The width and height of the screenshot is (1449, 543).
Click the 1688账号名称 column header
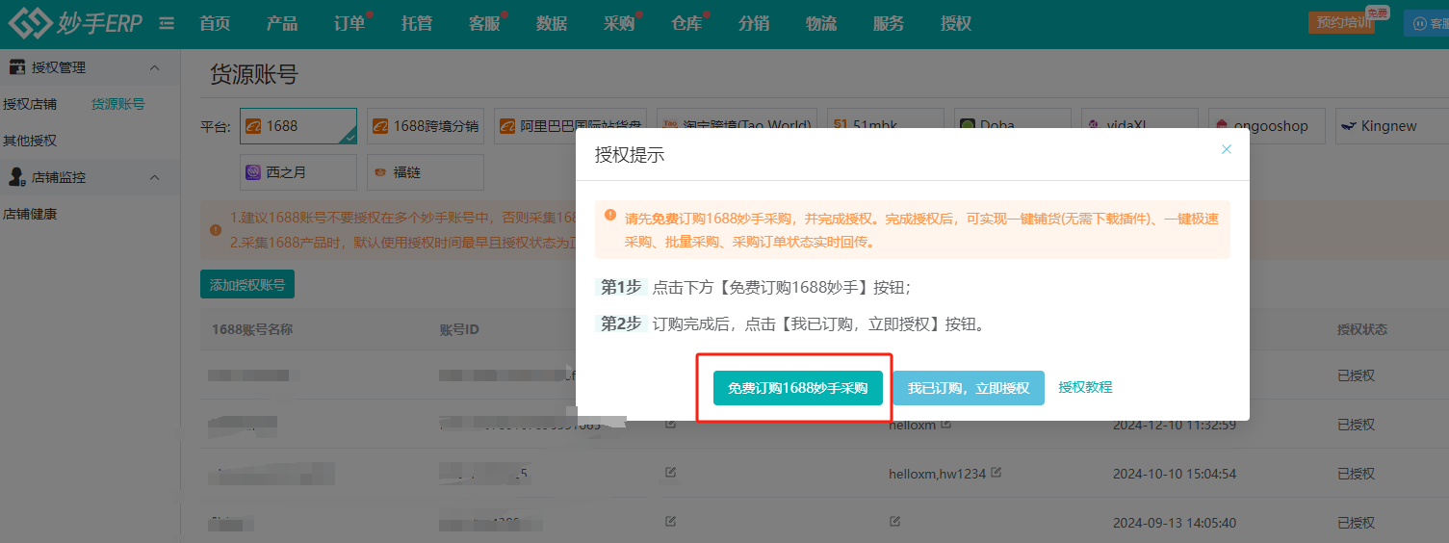252,329
